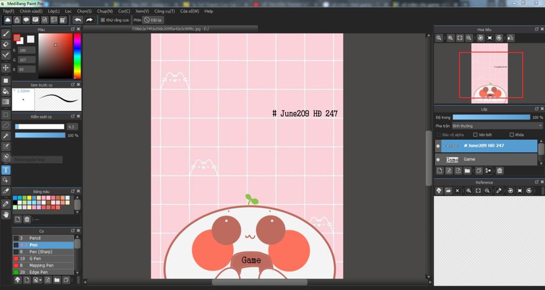Fit view to screen in navigator

click(x=460, y=38)
